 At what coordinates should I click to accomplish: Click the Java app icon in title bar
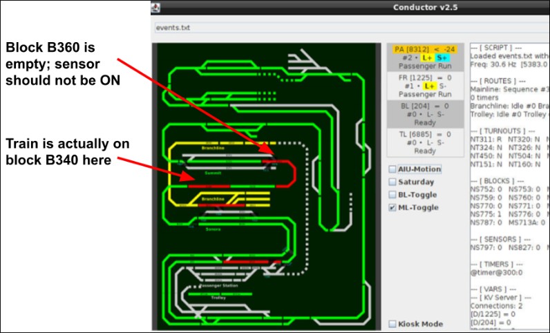pyautogui.click(x=156, y=8)
